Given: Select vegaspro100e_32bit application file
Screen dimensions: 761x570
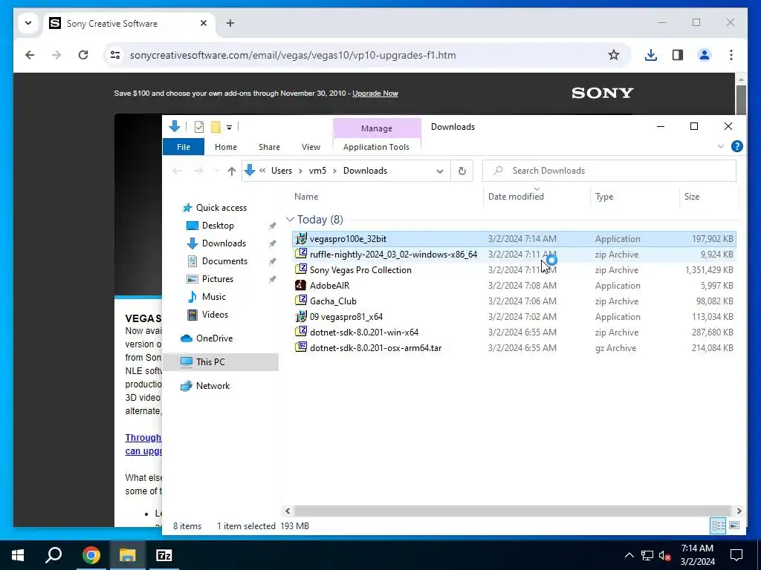Looking at the screenshot, I should [x=514, y=238].
